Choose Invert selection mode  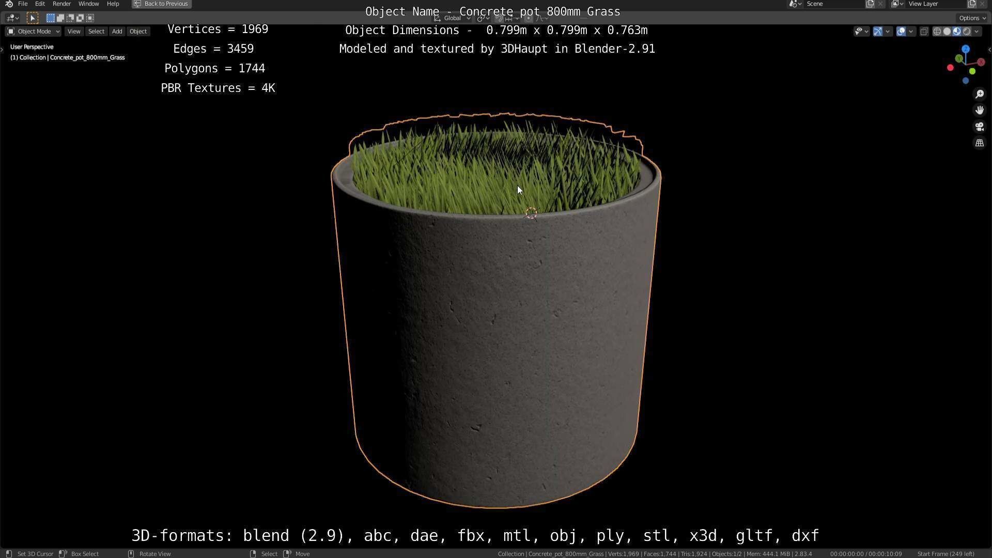coord(80,18)
